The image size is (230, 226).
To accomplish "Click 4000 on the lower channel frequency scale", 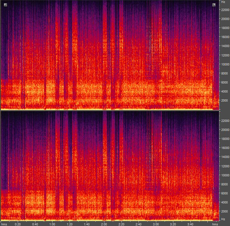I will tap(225, 202).
